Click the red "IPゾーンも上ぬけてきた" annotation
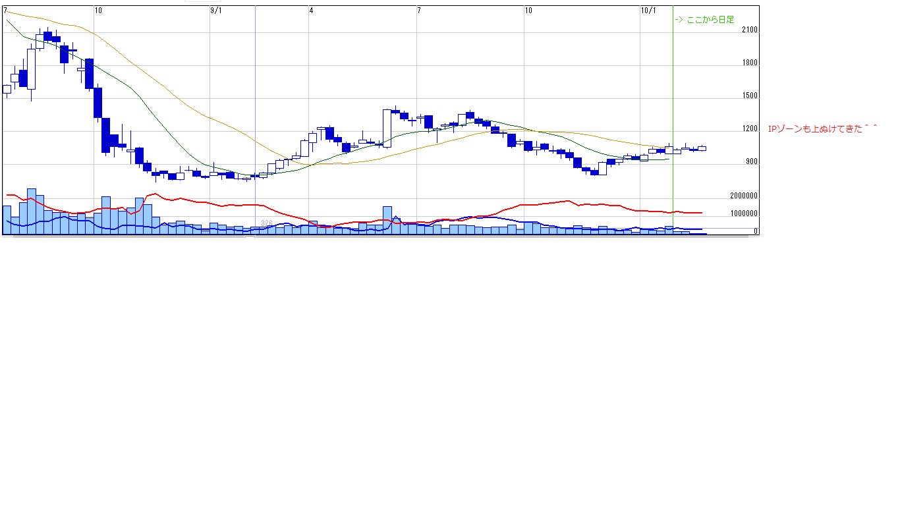This screenshot has height=506, width=900. (x=823, y=129)
